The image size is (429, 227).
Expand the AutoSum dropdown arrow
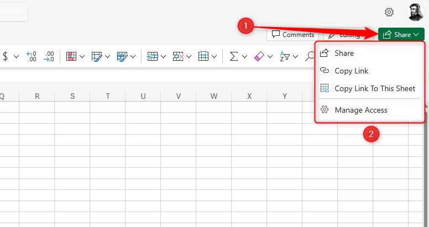pyautogui.click(x=244, y=57)
